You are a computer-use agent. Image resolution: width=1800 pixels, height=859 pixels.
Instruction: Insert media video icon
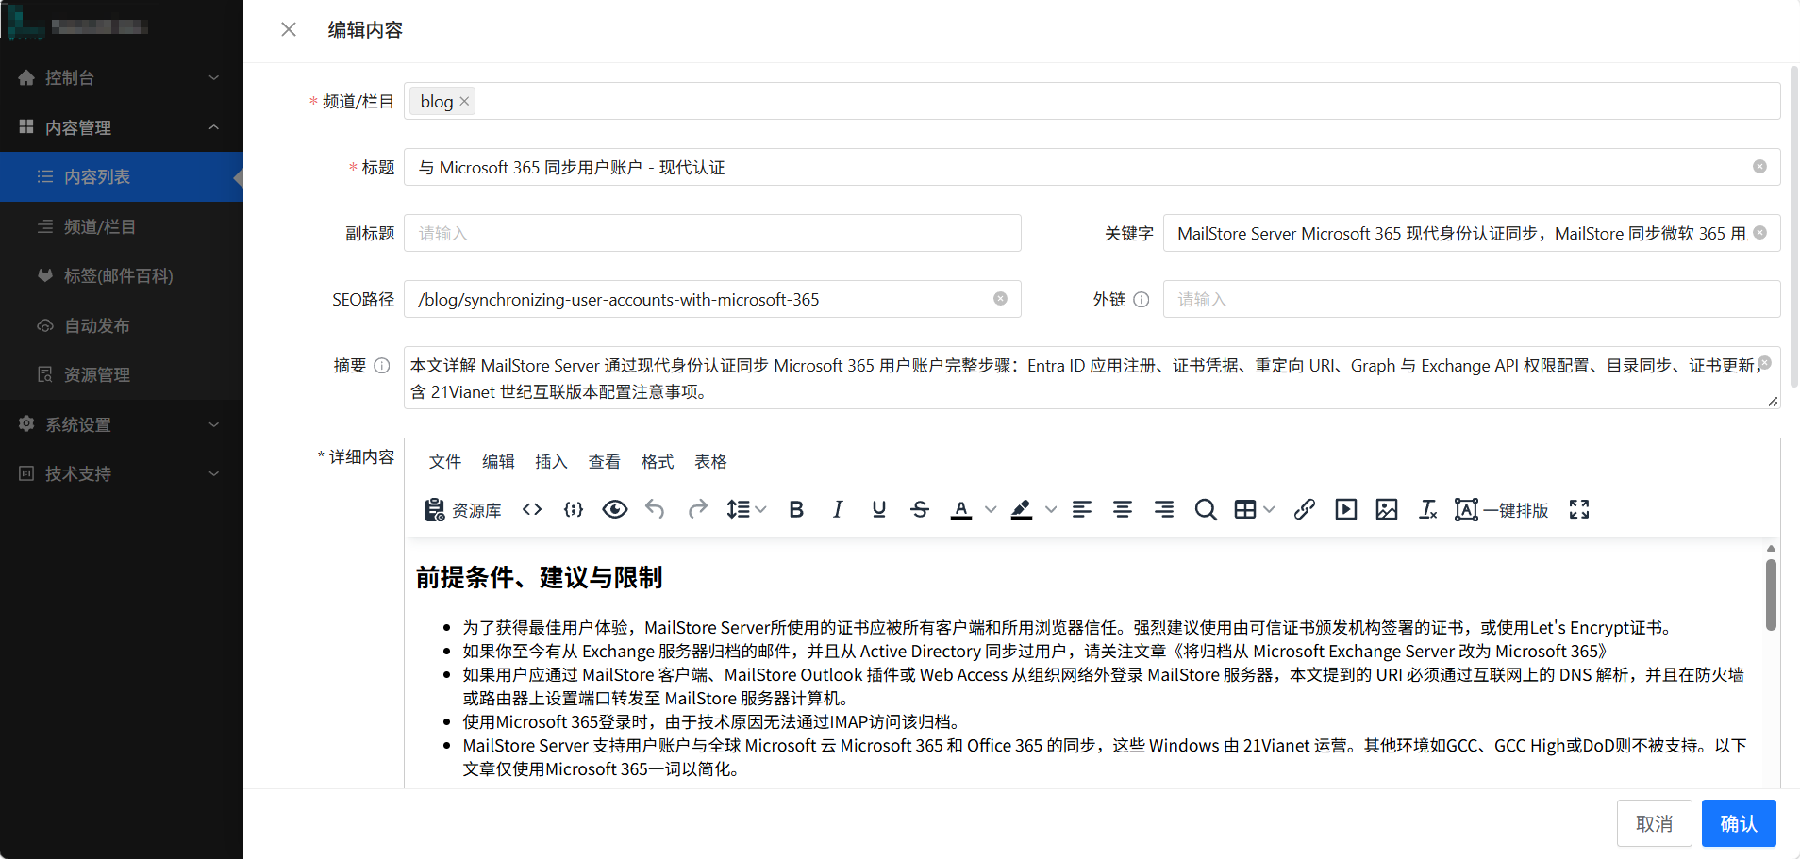tap(1346, 510)
